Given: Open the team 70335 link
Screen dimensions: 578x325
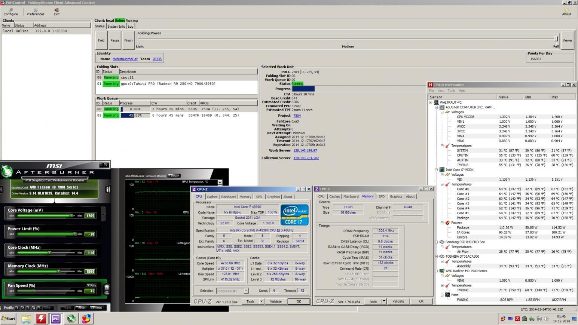Looking at the screenshot, I should pyautogui.click(x=157, y=59).
